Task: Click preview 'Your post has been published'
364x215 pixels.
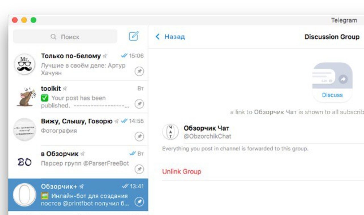Action: point(85,102)
